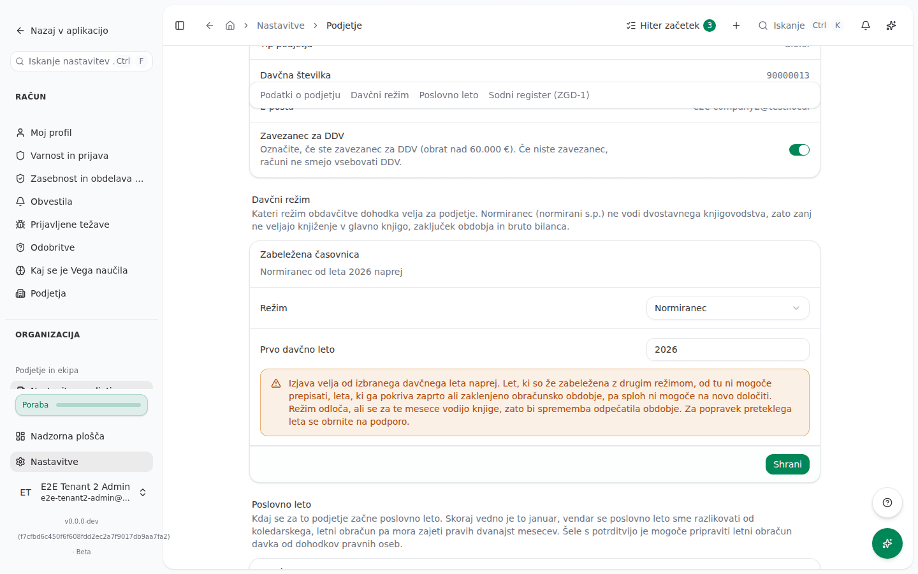Click Normiranec od leta 2026 naprej text

click(331, 272)
